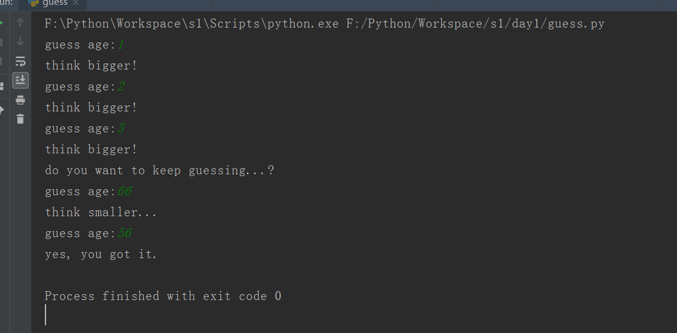Image resolution: width=677 pixels, height=333 pixels.
Task: Close the guess run tab
Action: coord(75,3)
